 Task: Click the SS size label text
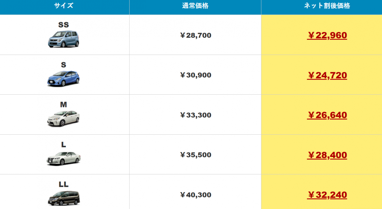click(63, 25)
